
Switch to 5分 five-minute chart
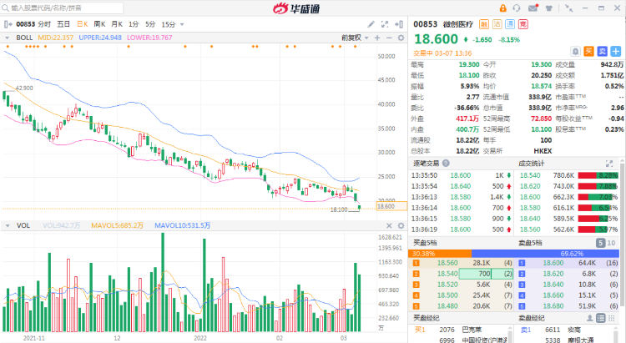[x=150, y=24]
